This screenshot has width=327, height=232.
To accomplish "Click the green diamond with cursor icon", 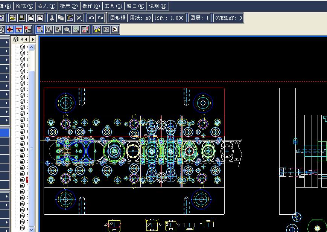I will [76, 30].
